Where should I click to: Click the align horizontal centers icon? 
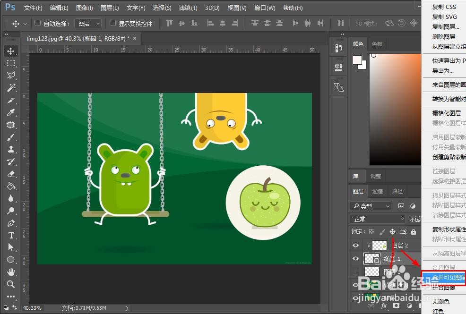point(223,23)
